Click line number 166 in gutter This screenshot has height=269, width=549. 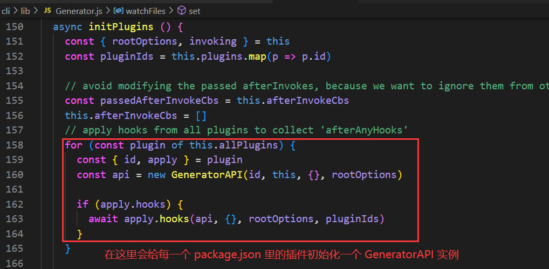pos(15,263)
